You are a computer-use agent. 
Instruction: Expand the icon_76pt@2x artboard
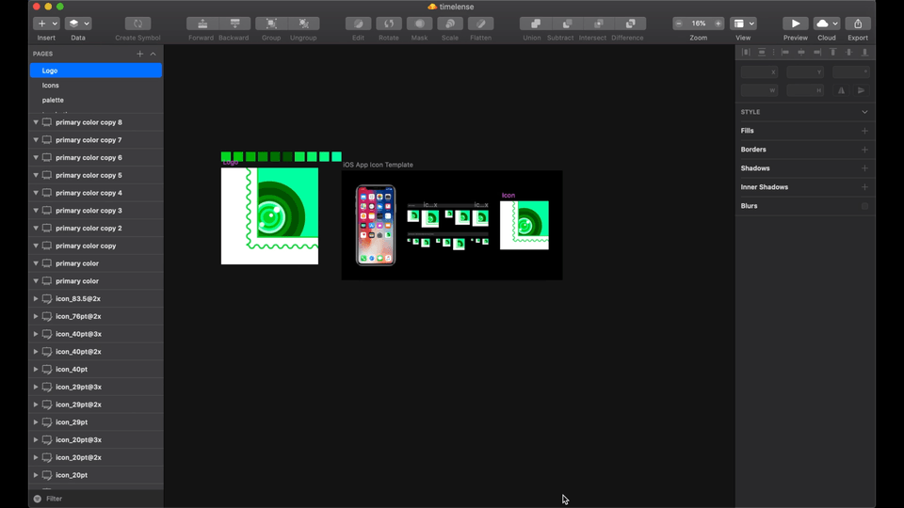pos(36,316)
